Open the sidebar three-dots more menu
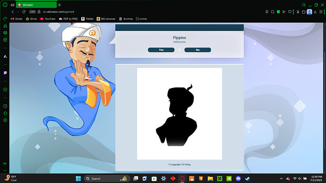The height and width of the screenshot is (183, 326). point(5,171)
